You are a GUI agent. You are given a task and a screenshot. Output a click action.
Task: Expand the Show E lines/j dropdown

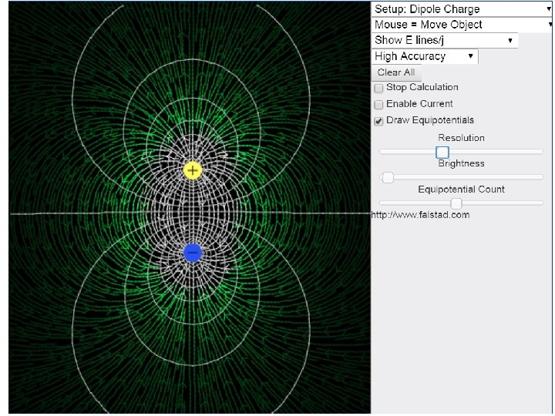click(445, 40)
